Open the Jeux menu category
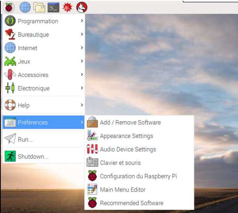 tap(44, 61)
